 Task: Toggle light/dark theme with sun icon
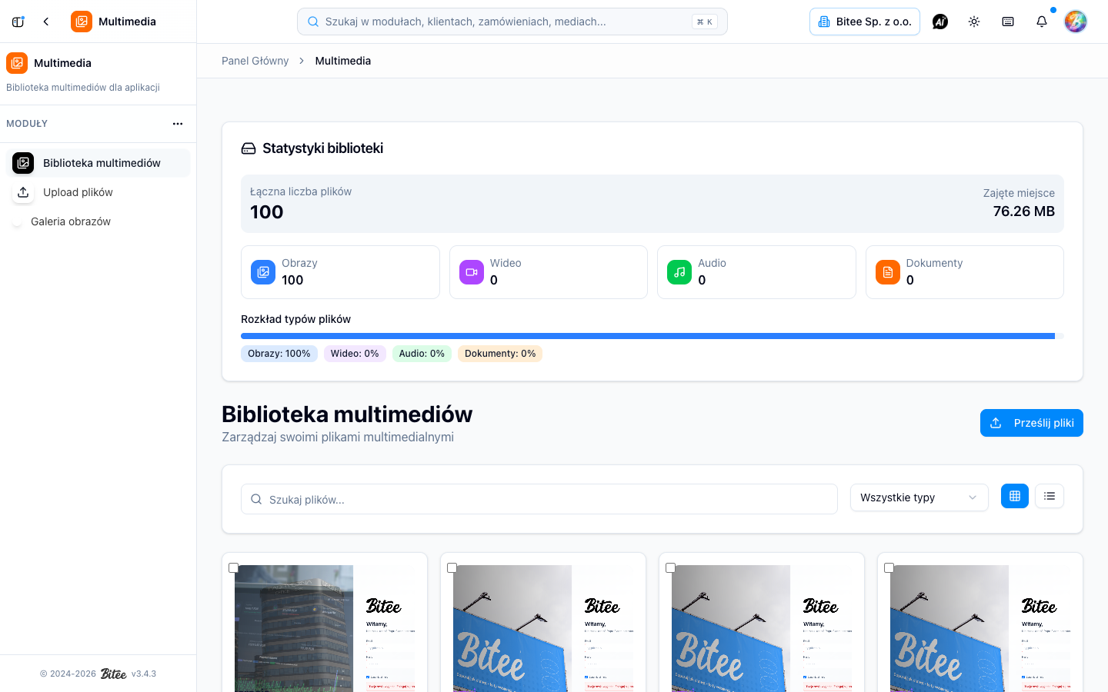point(974,22)
